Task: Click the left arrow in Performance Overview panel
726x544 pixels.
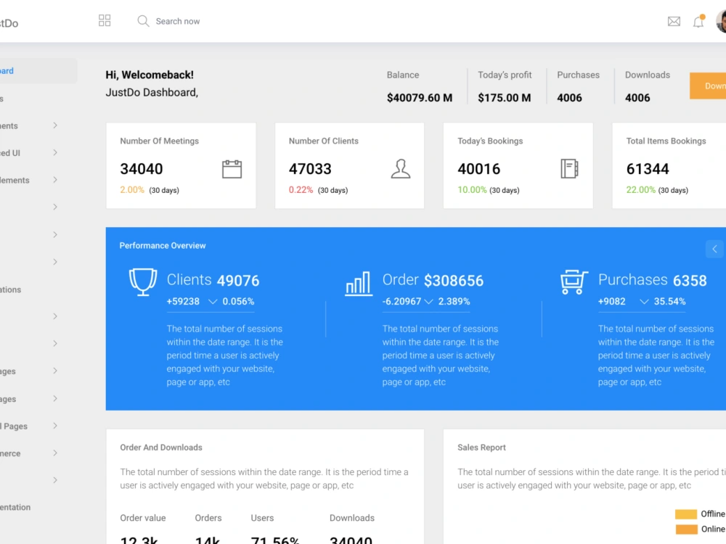Action: (714, 248)
